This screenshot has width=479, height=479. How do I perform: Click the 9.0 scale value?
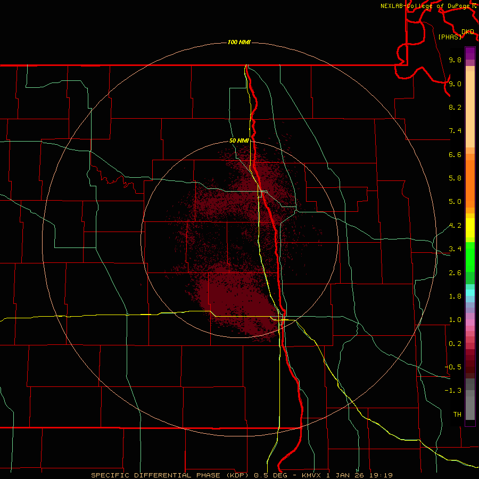[x=455, y=84]
